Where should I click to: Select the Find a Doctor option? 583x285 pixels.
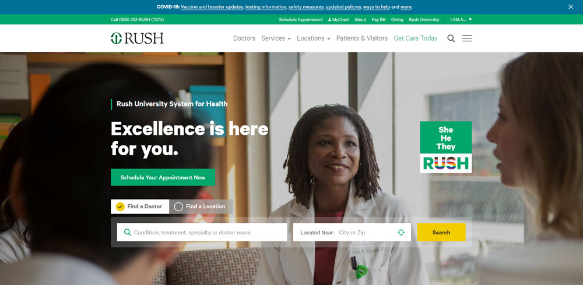click(x=140, y=206)
